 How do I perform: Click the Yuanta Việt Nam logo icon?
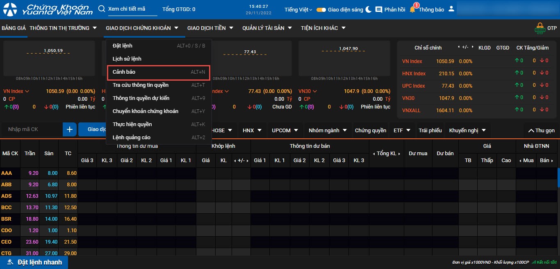[10, 9]
